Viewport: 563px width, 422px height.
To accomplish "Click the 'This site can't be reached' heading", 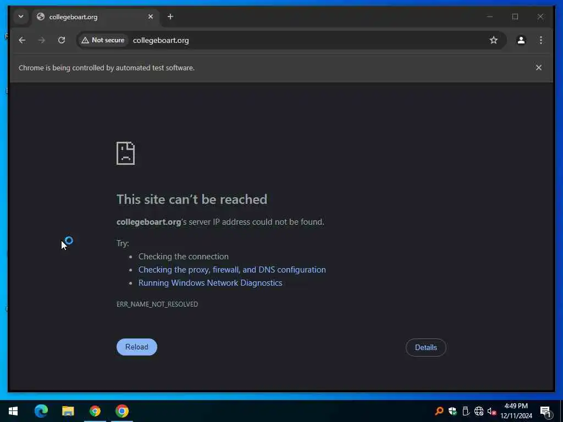I will (192, 199).
